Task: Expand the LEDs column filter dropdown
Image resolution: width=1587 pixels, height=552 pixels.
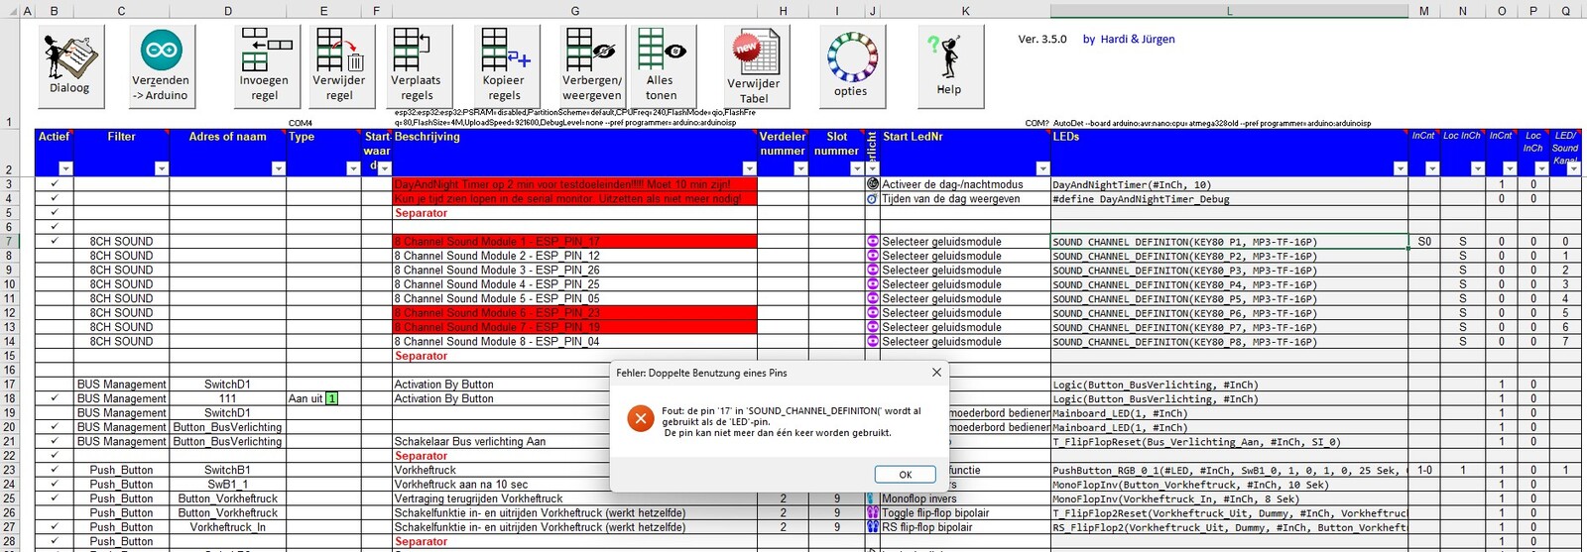Action: [1400, 168]
